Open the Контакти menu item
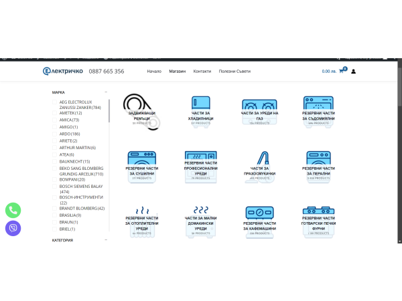The height and width of the screenshot is (301, 402). [x=202, y=72]
